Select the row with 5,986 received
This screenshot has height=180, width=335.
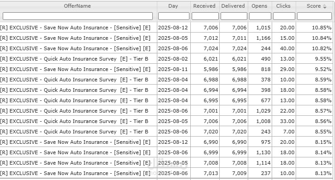tap(166, 69)
